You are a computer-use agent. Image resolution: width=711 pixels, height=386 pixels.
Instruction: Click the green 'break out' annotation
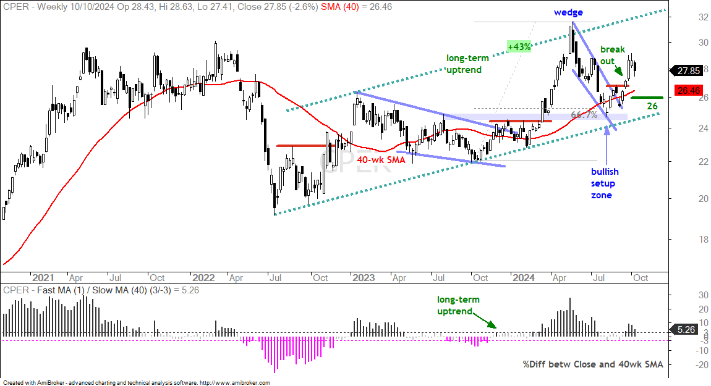[x=613, y=55]
